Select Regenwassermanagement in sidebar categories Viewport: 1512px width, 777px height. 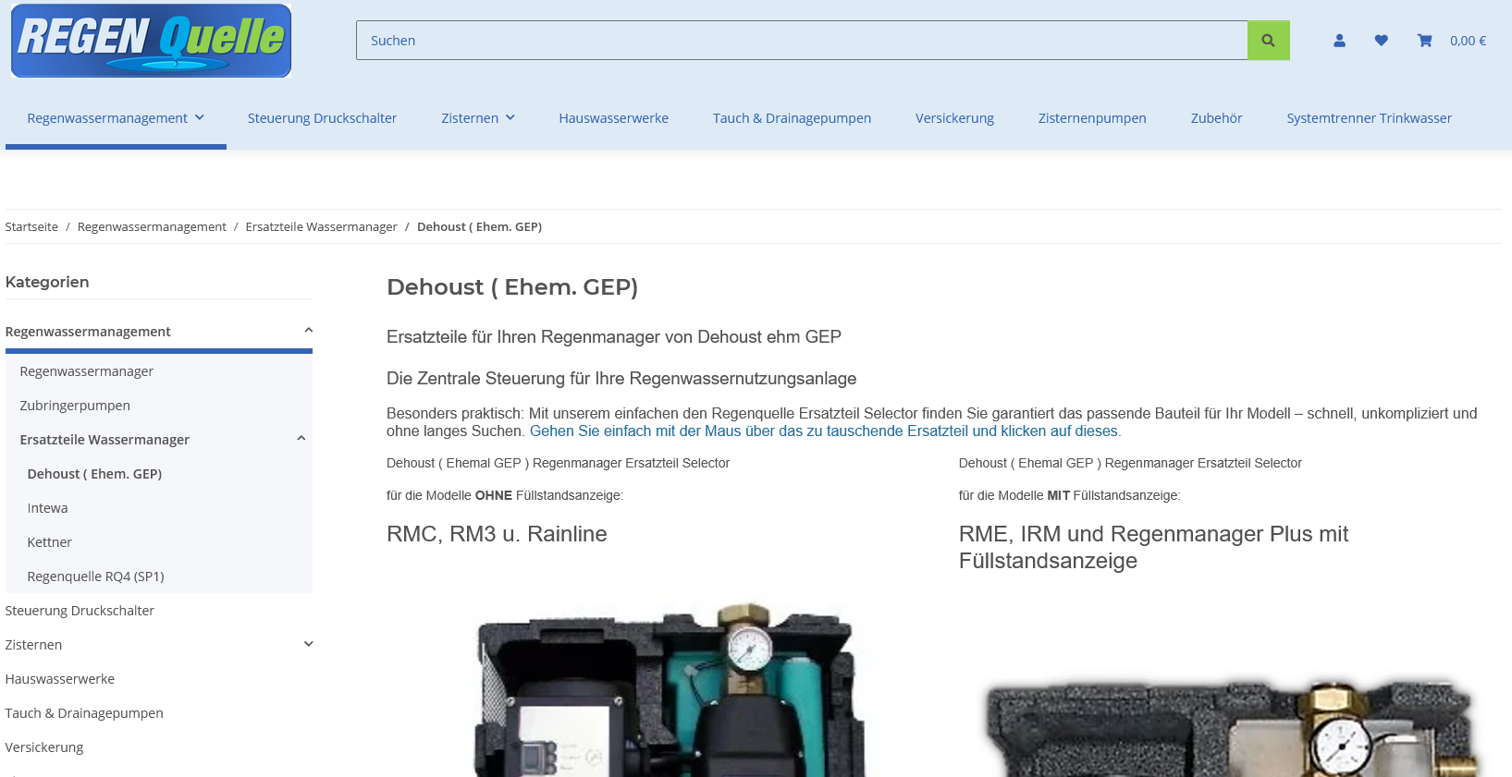(88, 332)
